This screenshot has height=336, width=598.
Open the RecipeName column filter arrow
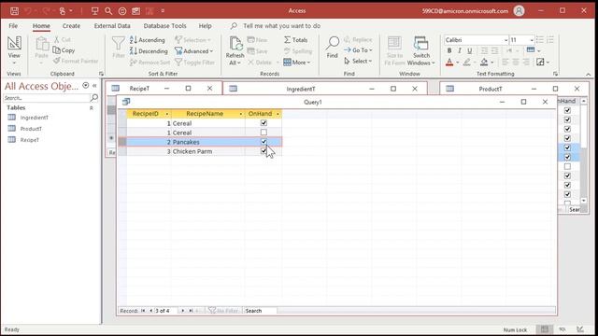click(x=241, y=114)
